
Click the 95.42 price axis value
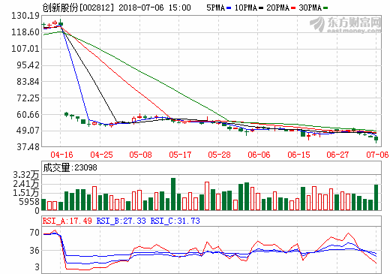pyautogui.click(x=28, y=65)
